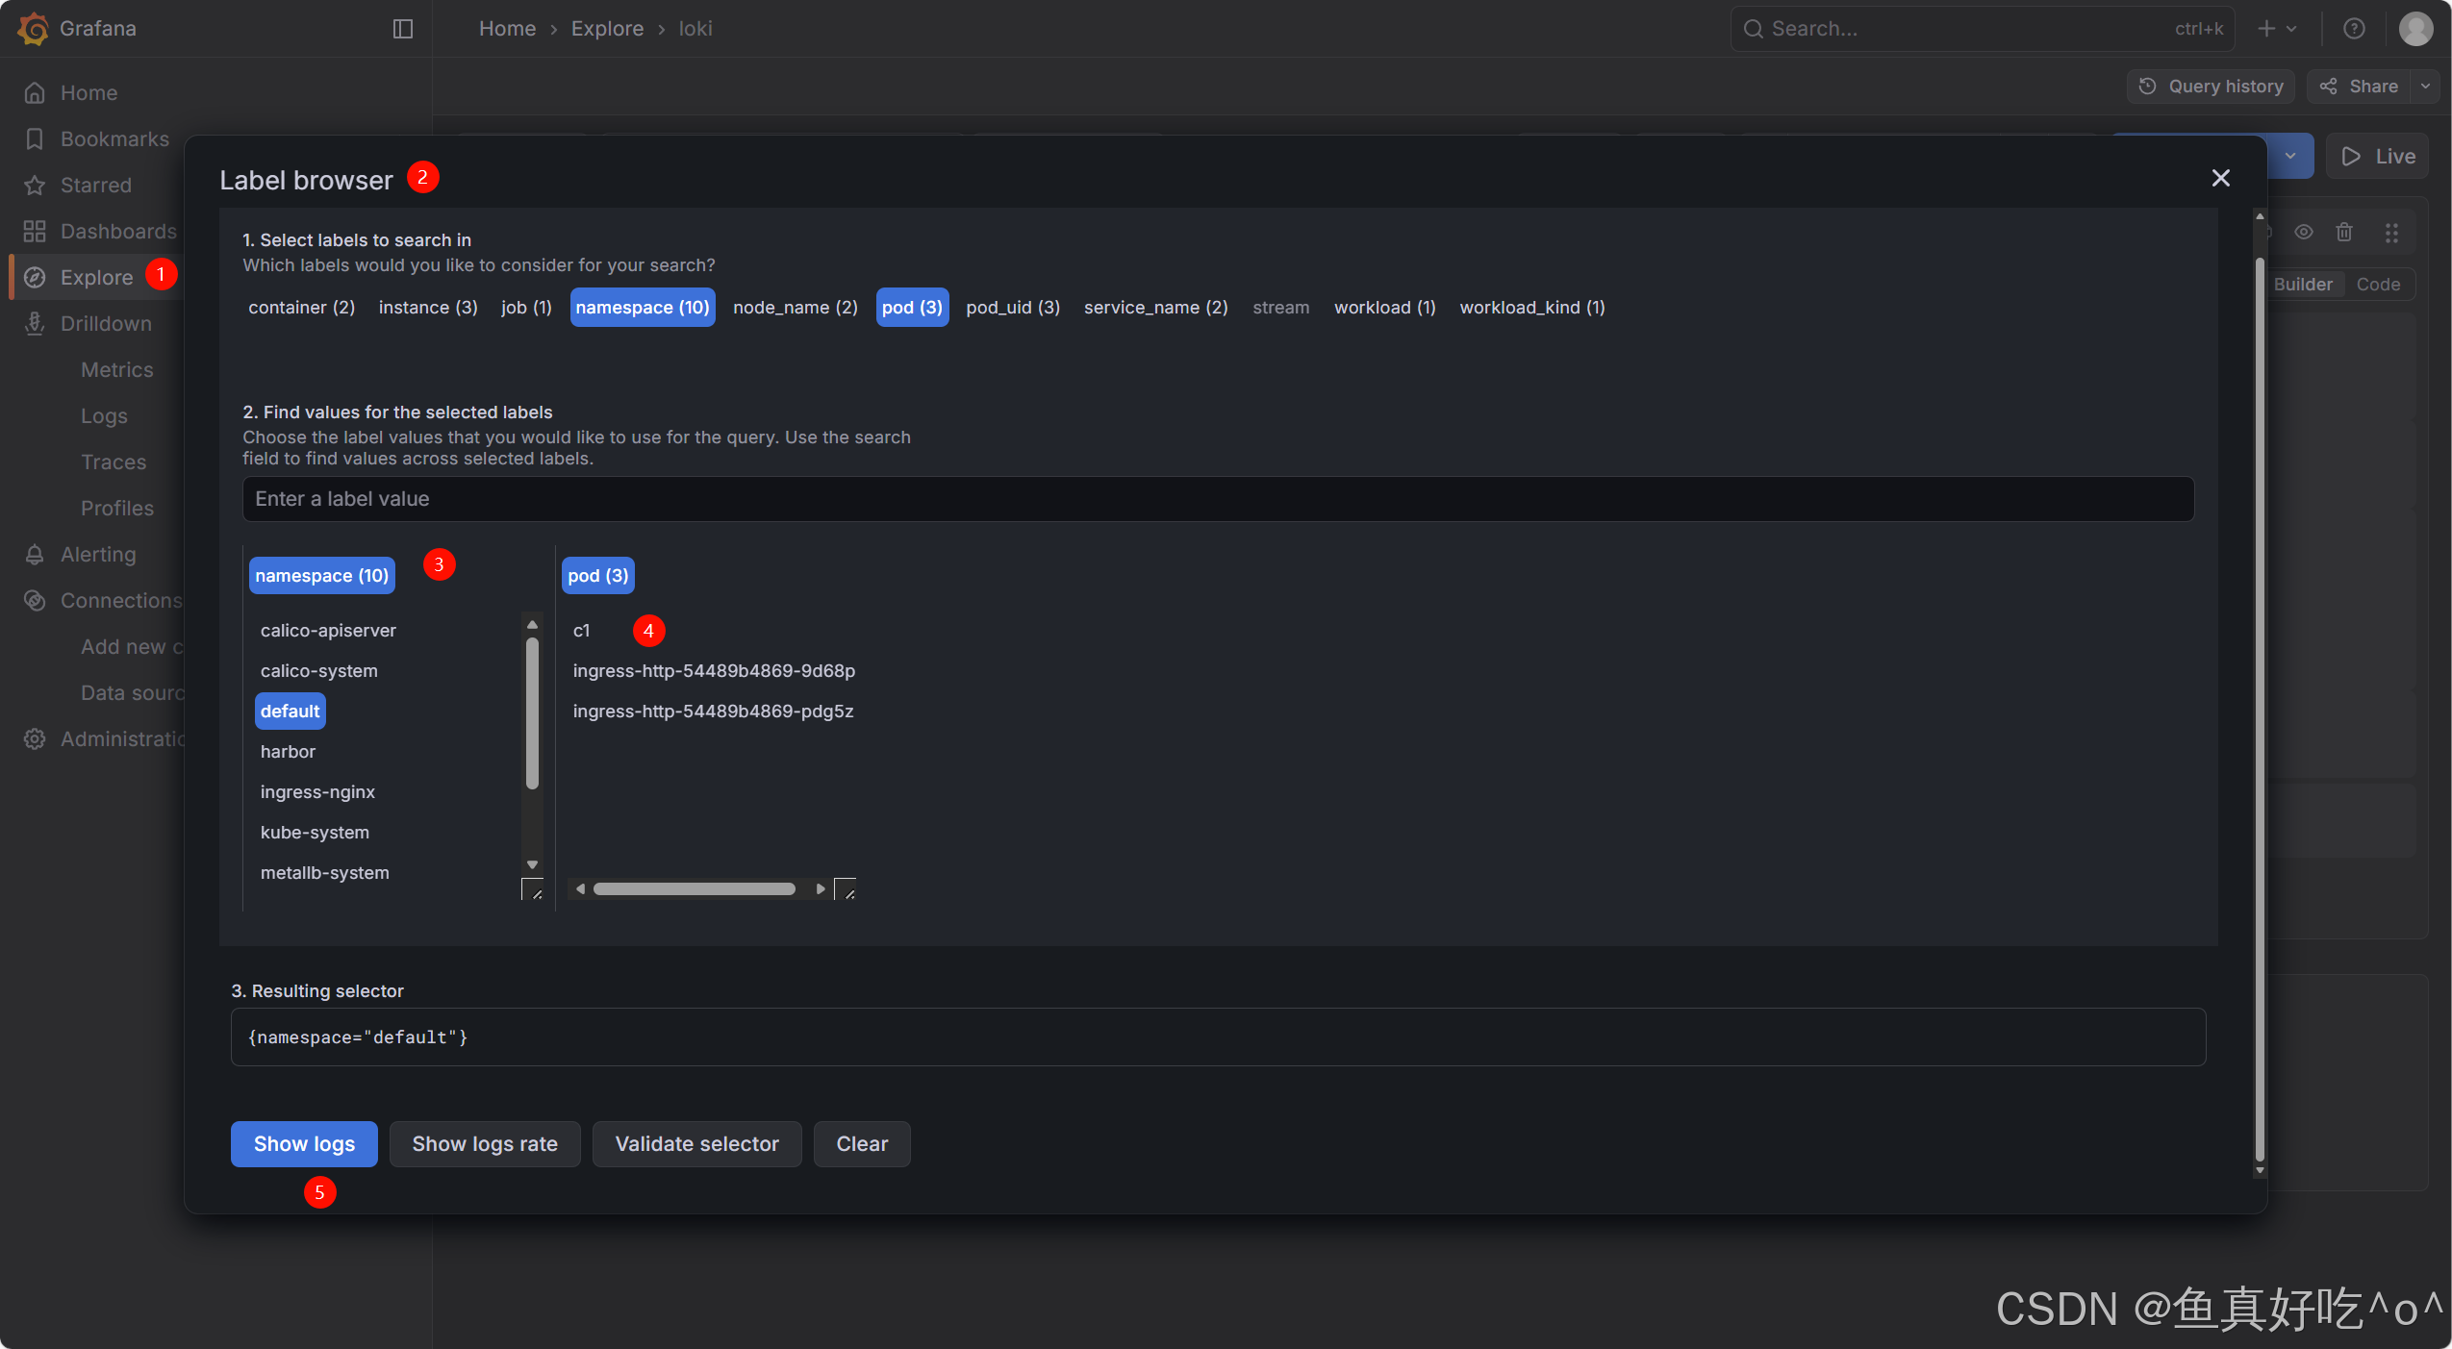The width and height of the screenshot is (2452, 1349).
Task: Click the Grafana logo icon
Action: (x=33, y=28)
